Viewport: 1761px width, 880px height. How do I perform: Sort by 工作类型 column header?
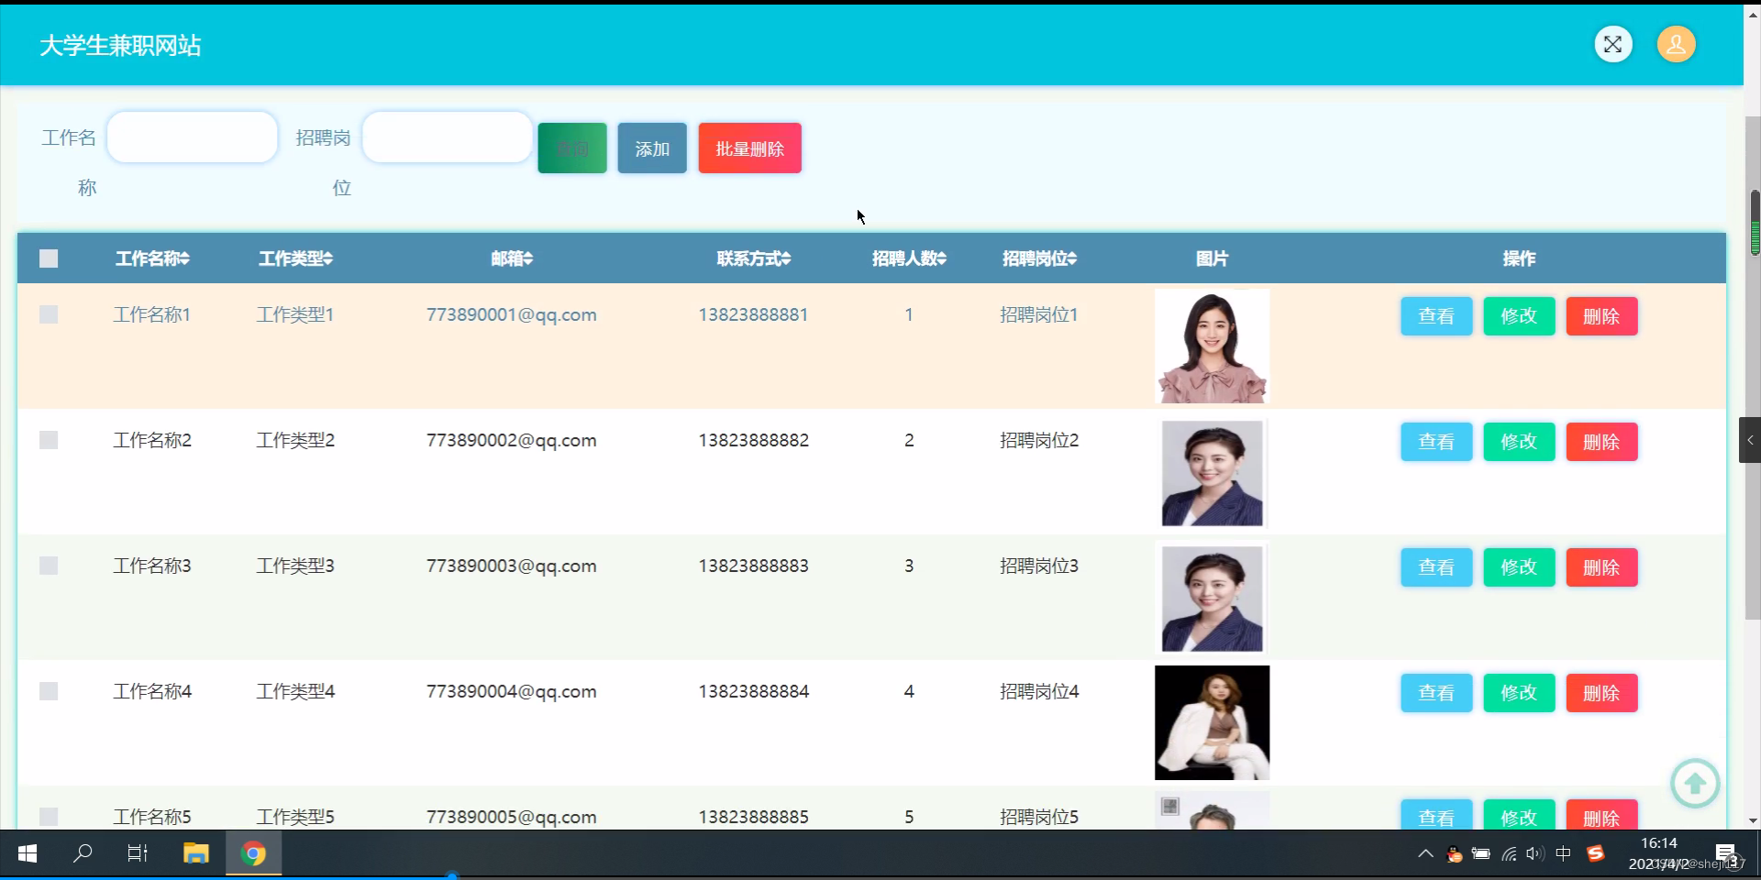(x=295, y=258)
